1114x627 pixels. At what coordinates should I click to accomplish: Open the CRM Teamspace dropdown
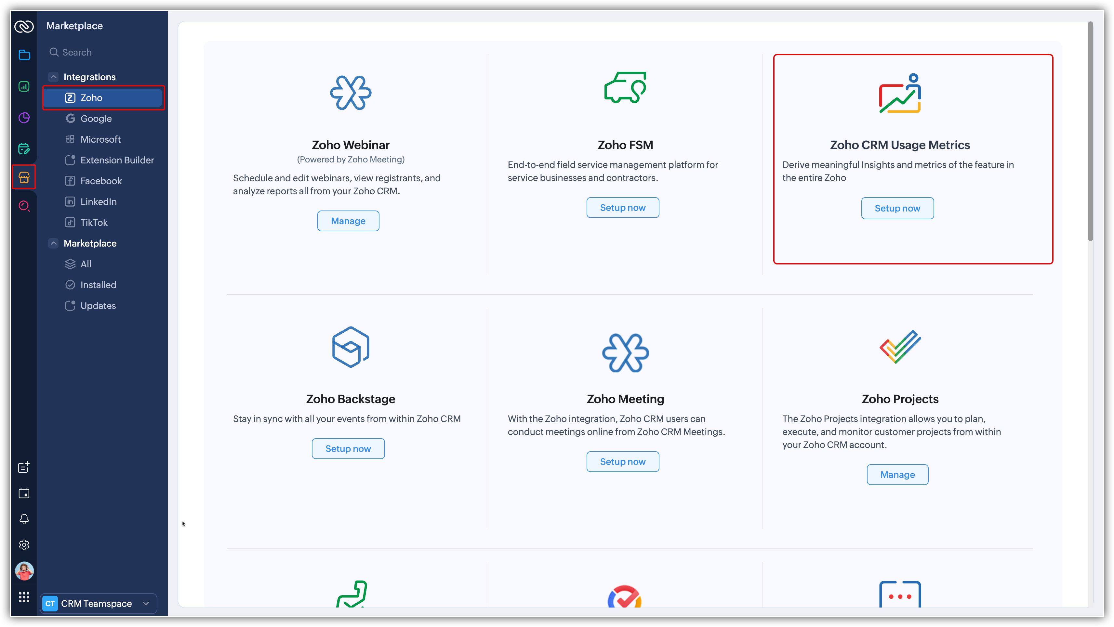pos(99,603)
